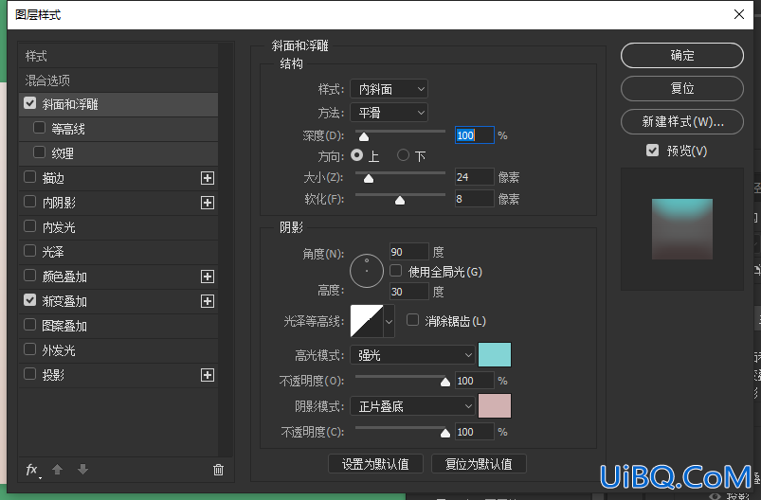Toggle the 预览(V) checkbox
The height and width of the screenshot is (500, 761).
pyautogui.click(x=652, y=151)
